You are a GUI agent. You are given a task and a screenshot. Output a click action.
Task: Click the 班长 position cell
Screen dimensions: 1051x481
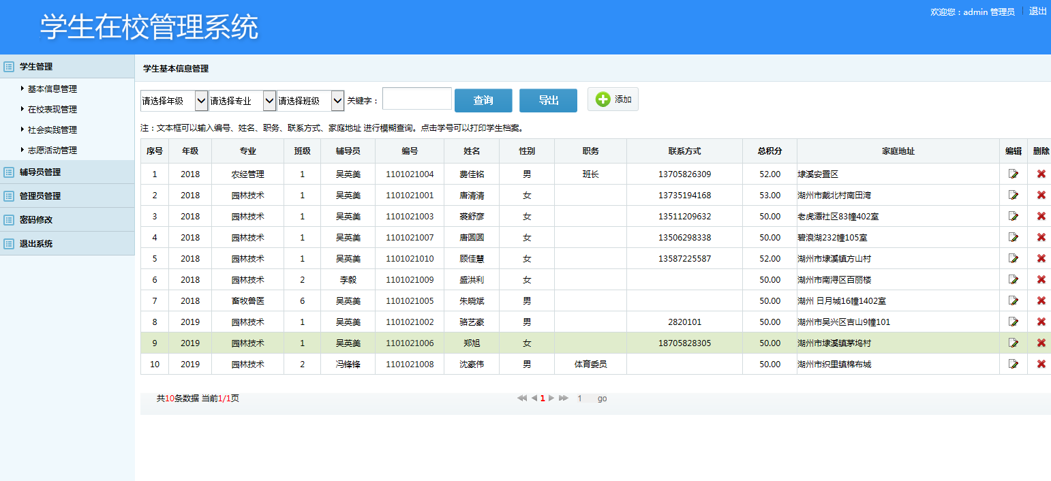click(x=590, y=174)
